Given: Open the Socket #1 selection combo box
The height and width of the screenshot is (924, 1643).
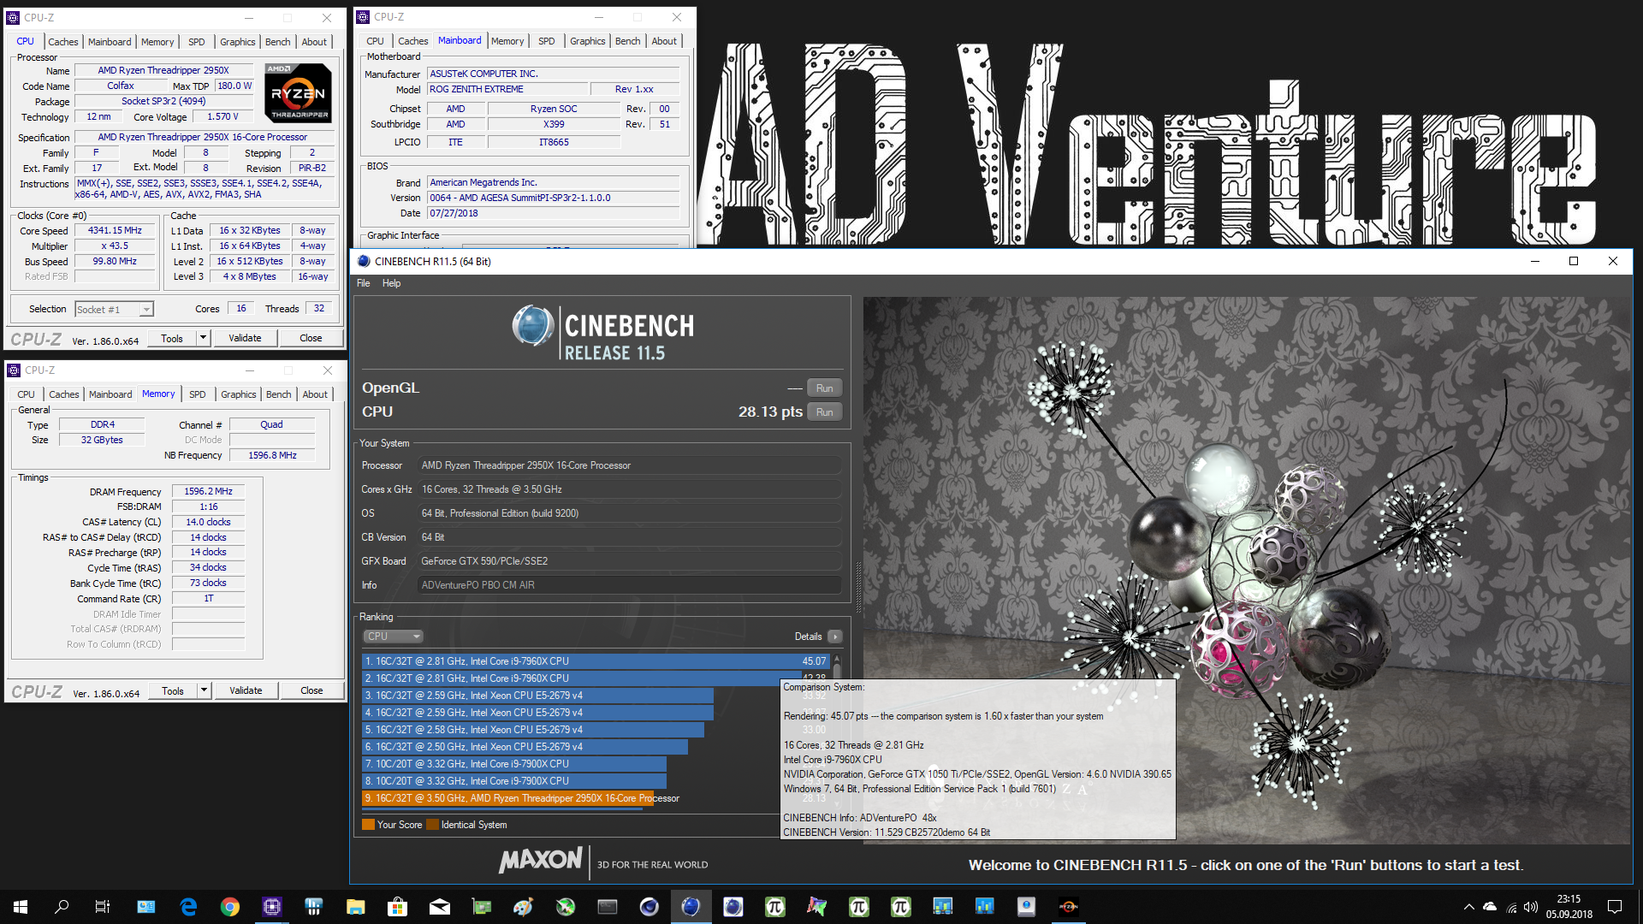Looking at the screenshot, I should (x=114, y=310).
